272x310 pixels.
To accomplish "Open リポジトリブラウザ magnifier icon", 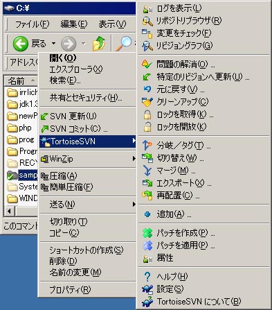I will 147,21.
